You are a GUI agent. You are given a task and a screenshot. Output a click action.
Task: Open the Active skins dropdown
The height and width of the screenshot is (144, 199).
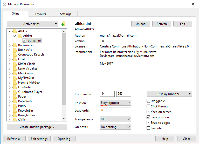32,24
